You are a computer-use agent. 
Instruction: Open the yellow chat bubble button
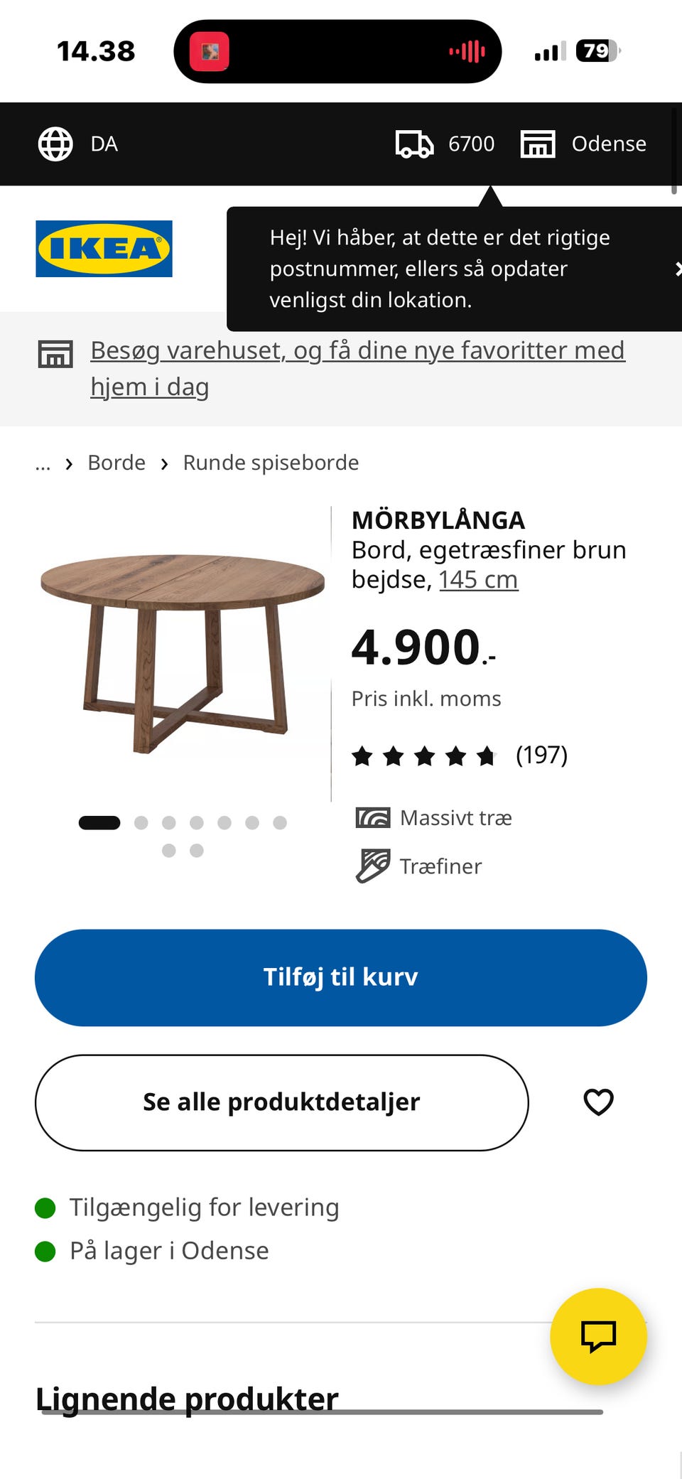[x=598, y=1336]
